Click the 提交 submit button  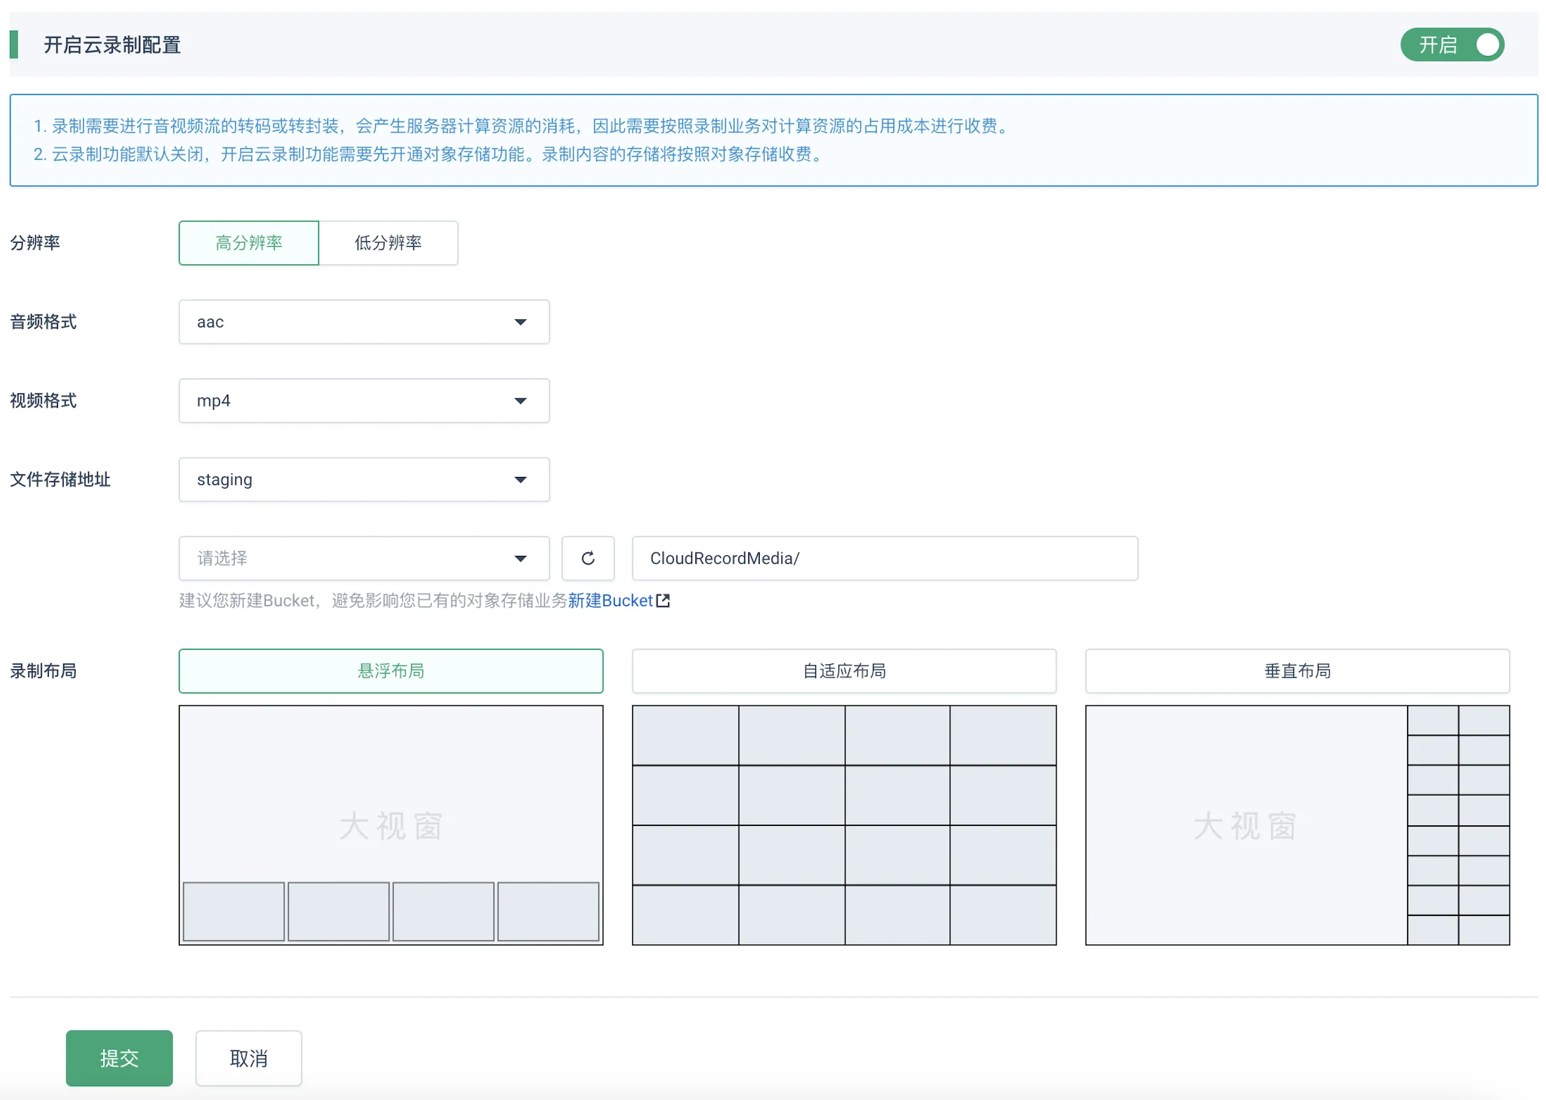(x=119, y=1058)
